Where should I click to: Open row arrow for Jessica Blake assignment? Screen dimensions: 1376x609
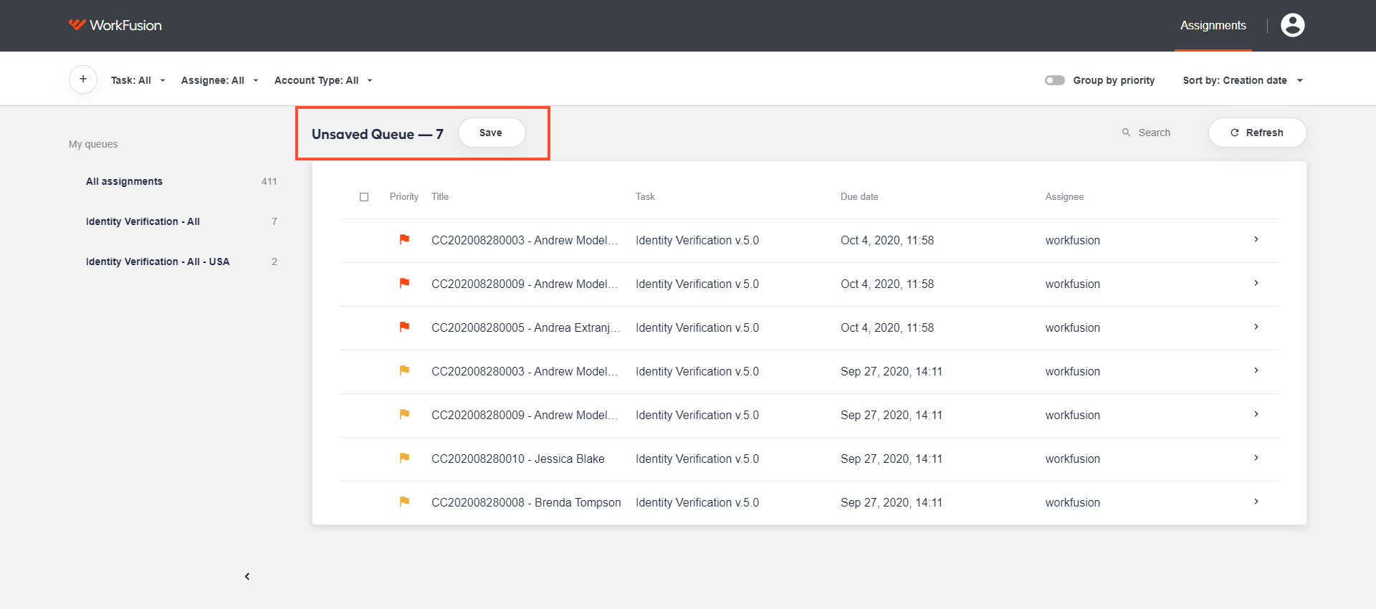point(1256,458)
